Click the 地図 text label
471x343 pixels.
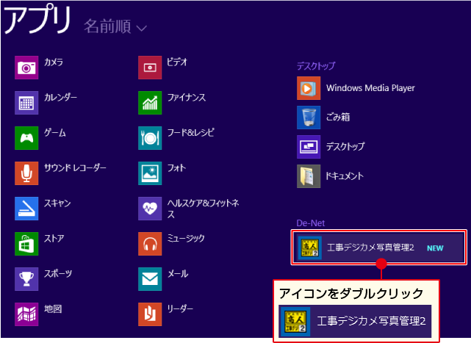pos(53,308)
